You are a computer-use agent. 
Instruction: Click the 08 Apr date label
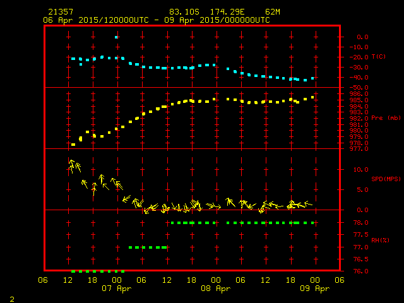click(x=216, y=288)
